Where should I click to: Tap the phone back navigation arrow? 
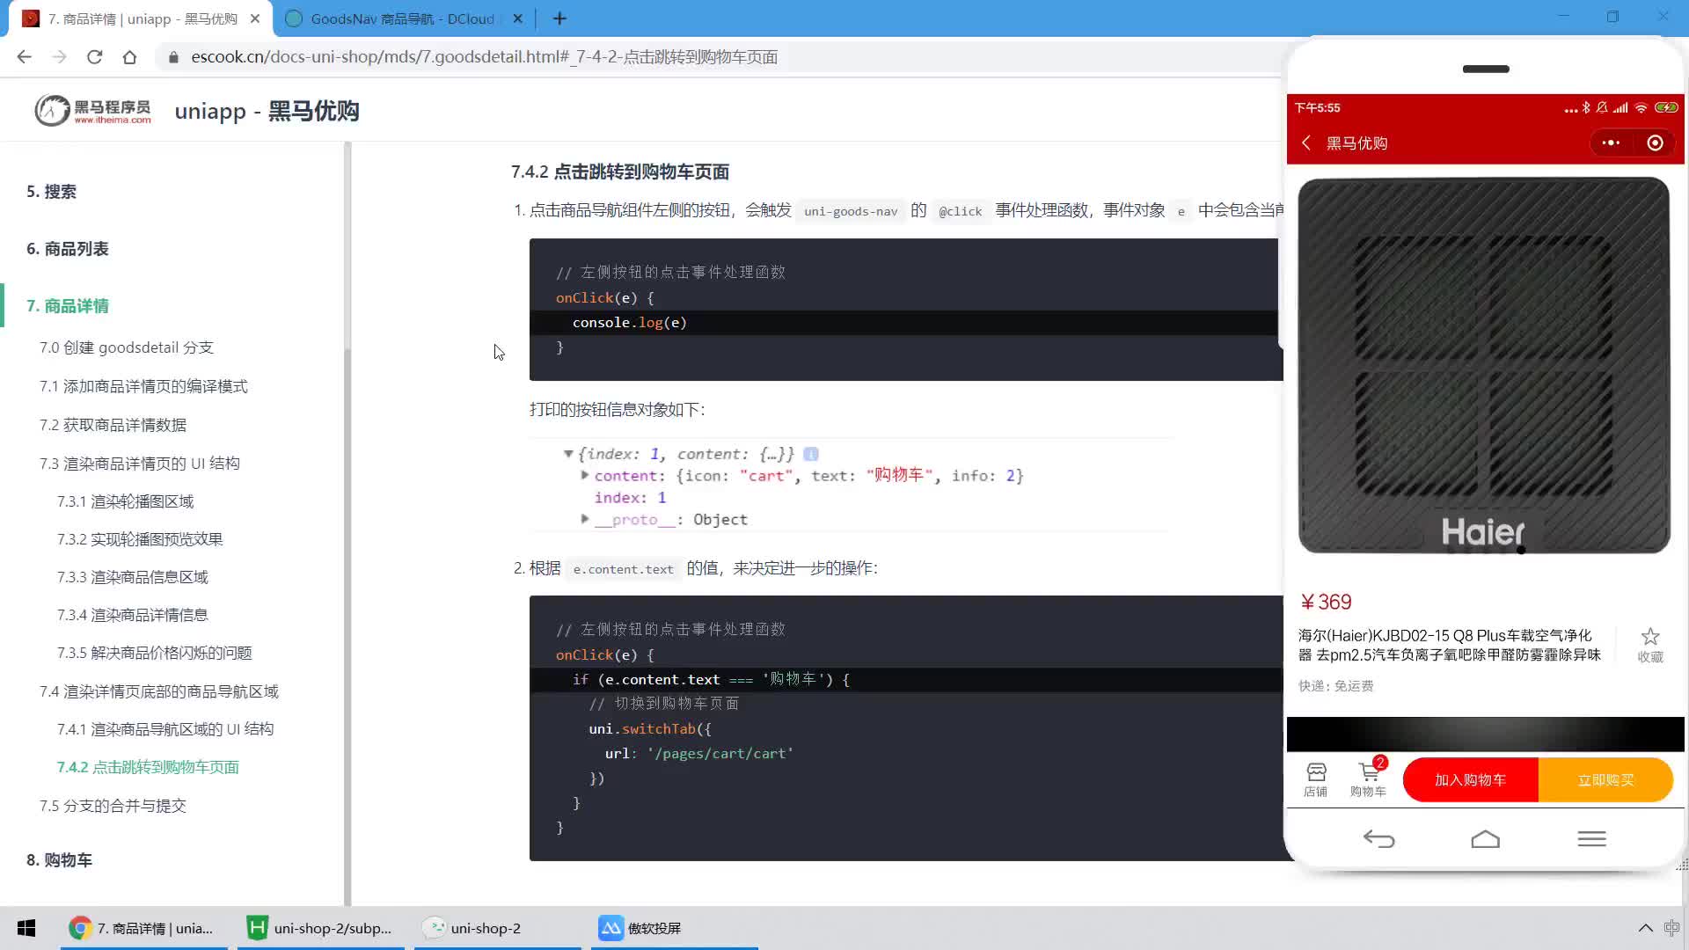(1378, 839)
